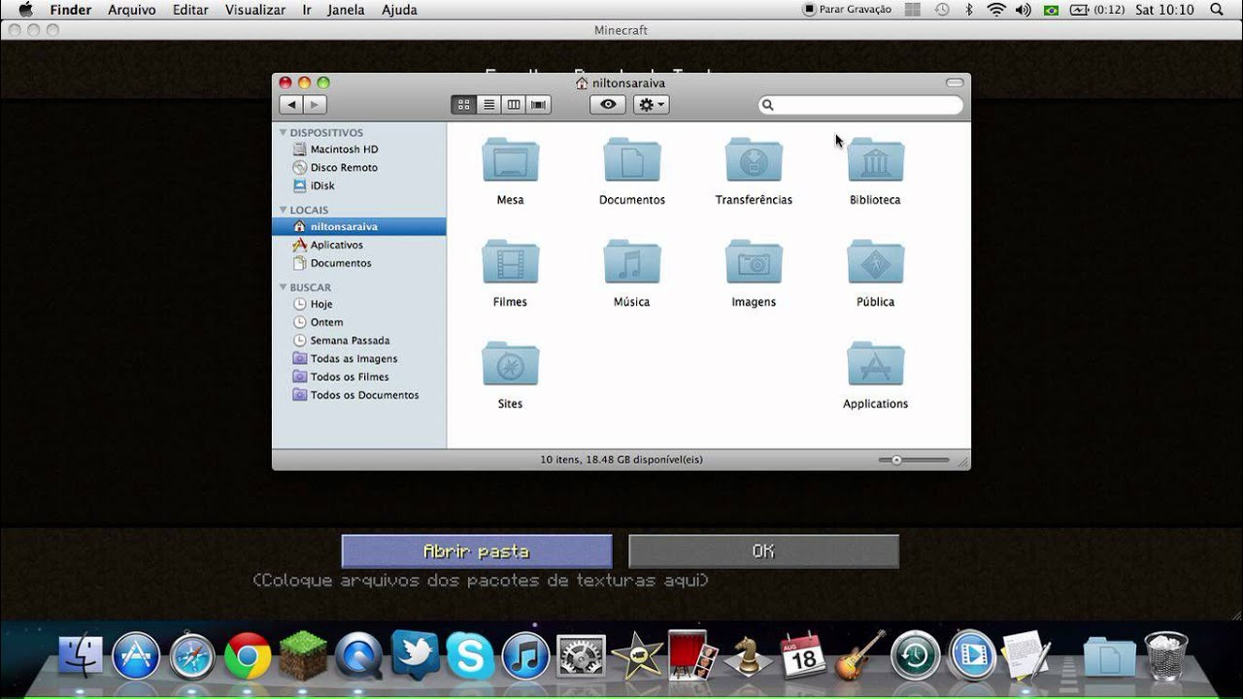The width and height of the screenshot is (1243, 699).
Task: Open Wi-Fi status menu
Action: (x=996, y=10)
